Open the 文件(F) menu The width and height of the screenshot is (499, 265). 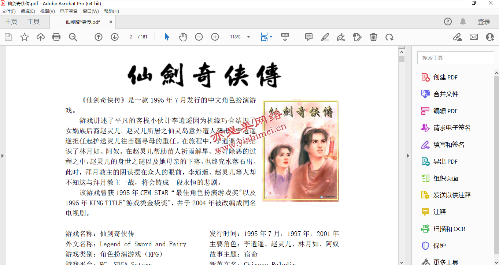click(9, 11)
